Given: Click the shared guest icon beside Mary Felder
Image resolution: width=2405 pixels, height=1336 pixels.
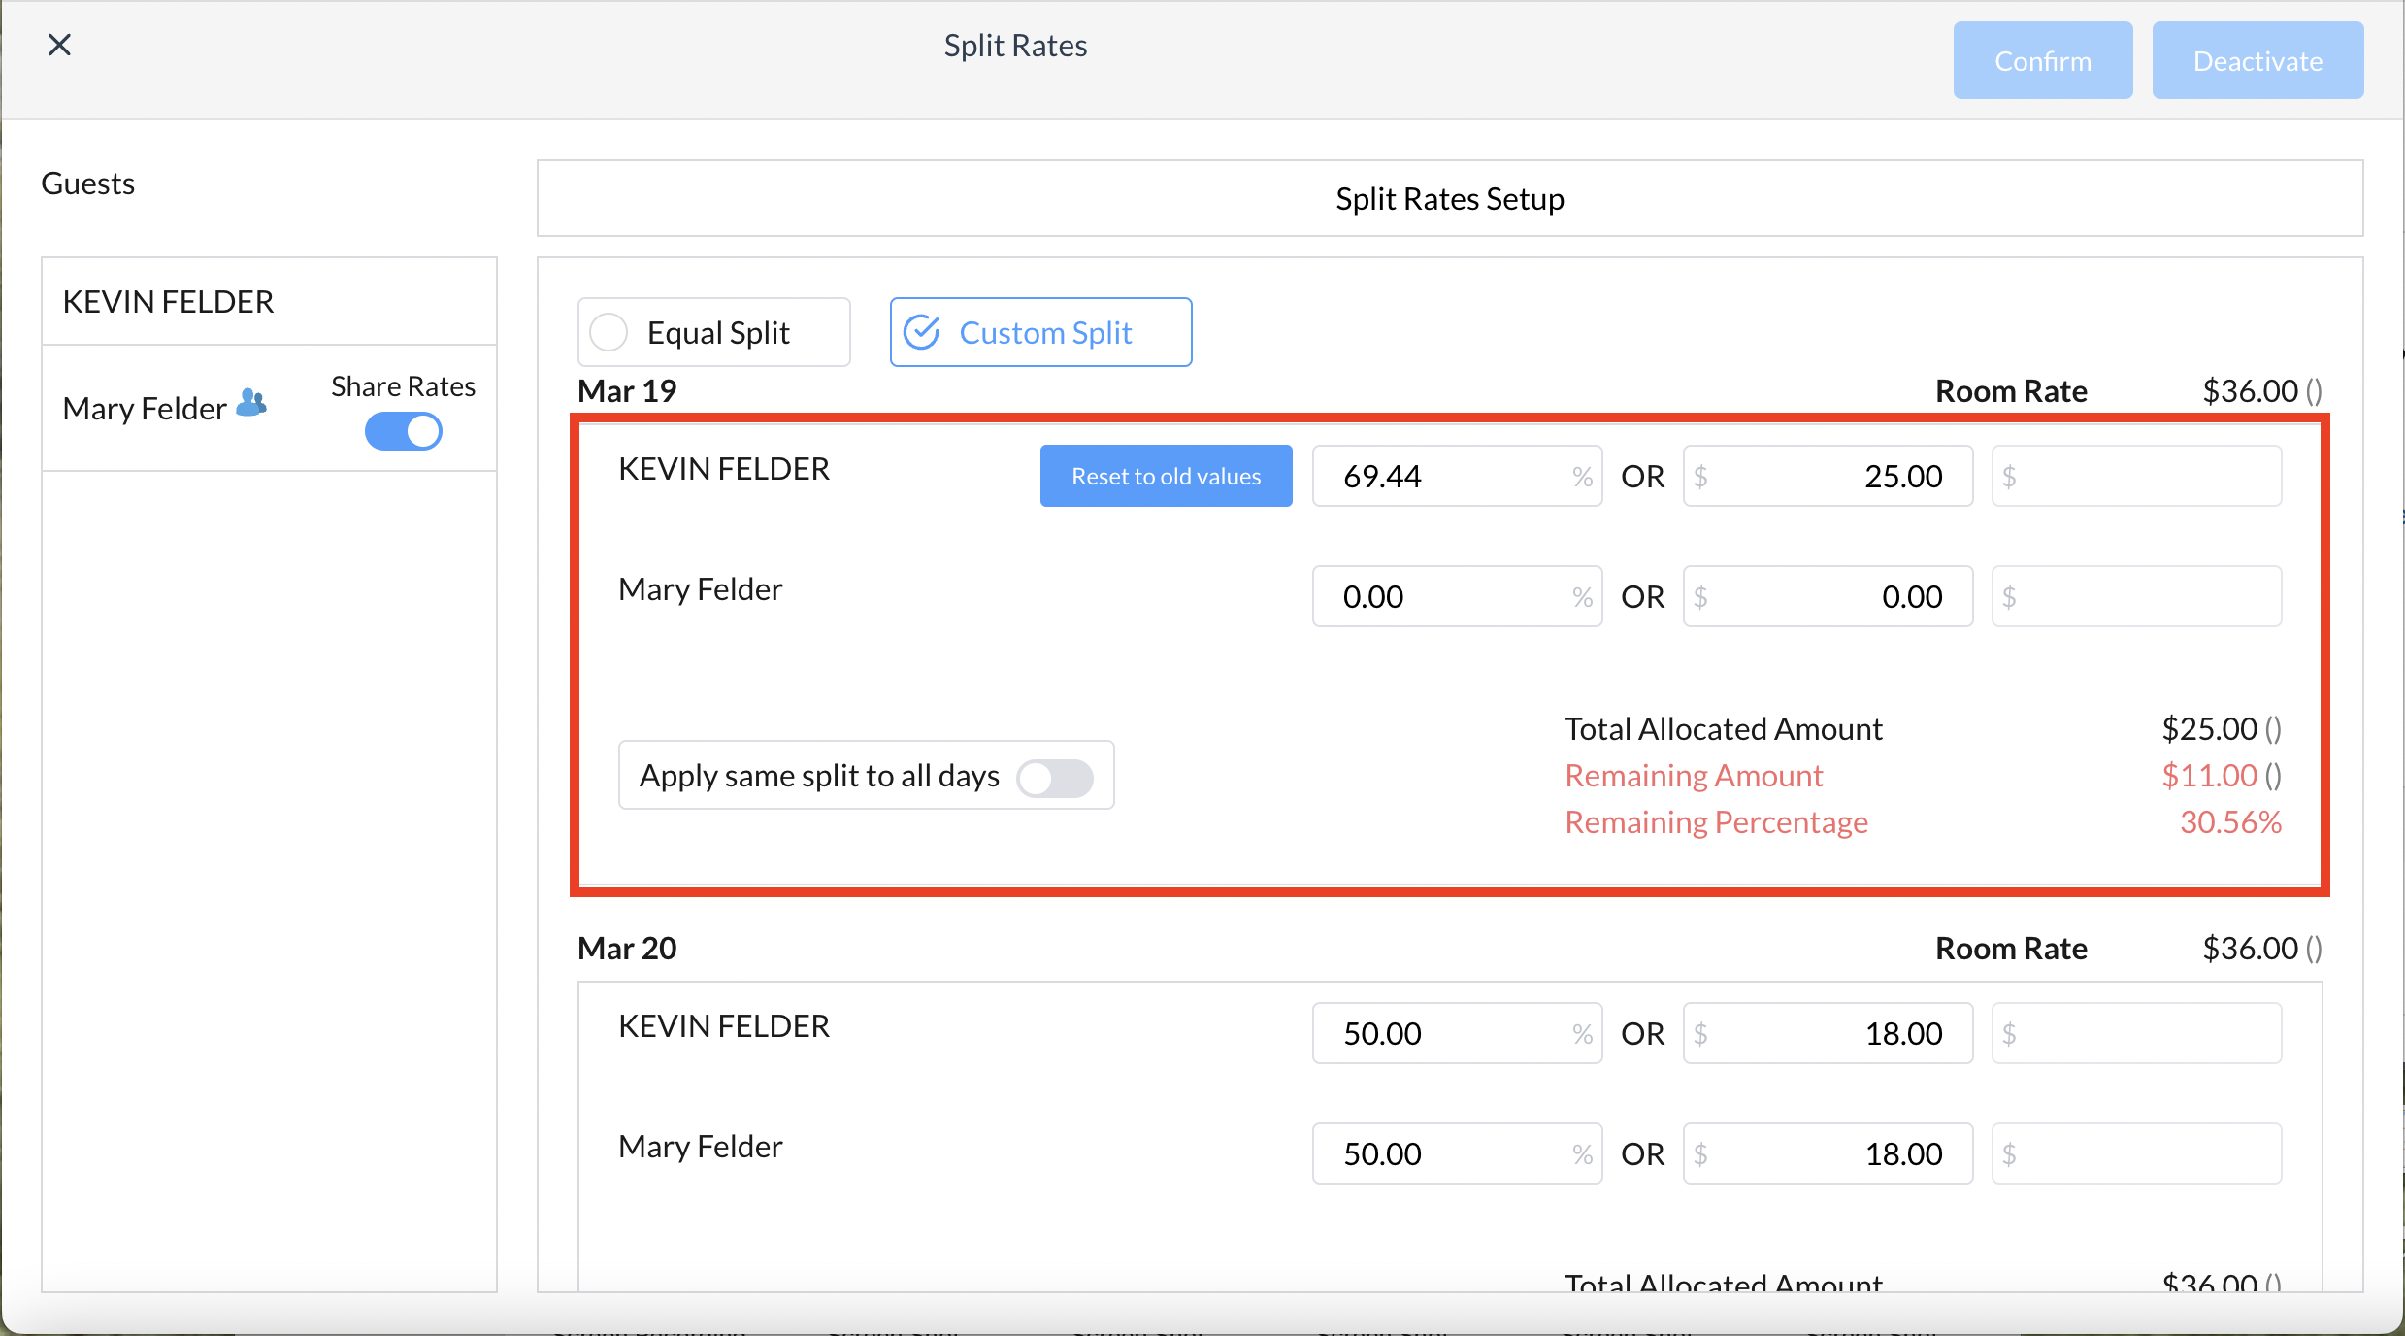Looking at the screenshot, I should point(251,403).
